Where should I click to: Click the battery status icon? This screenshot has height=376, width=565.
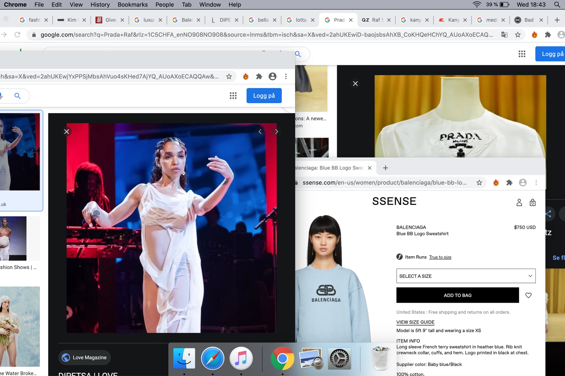(x=504, y=4)
